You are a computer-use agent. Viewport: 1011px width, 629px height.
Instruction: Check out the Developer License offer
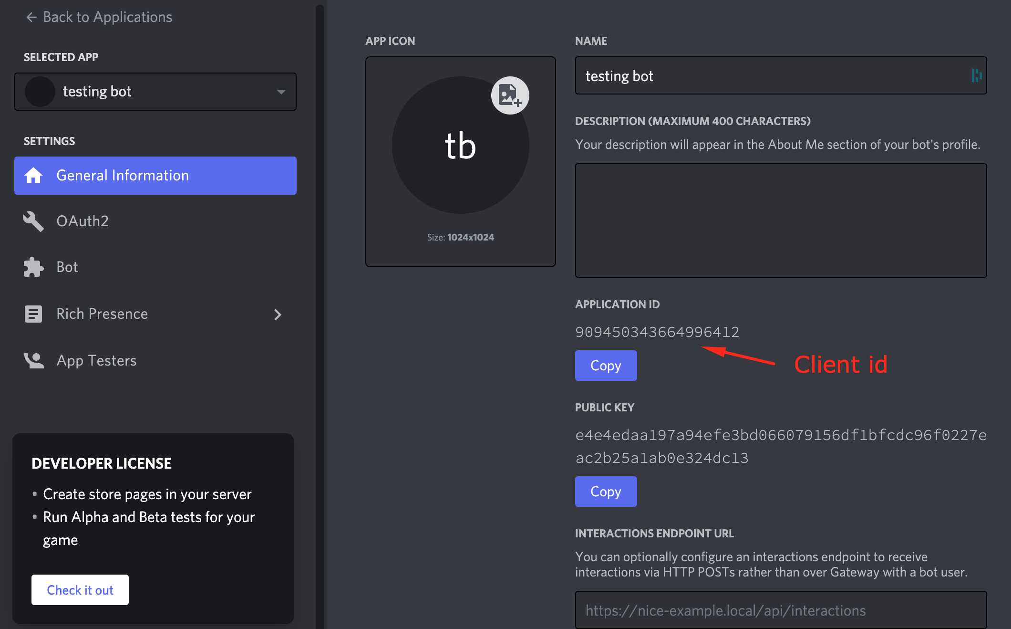coord(80,590)
